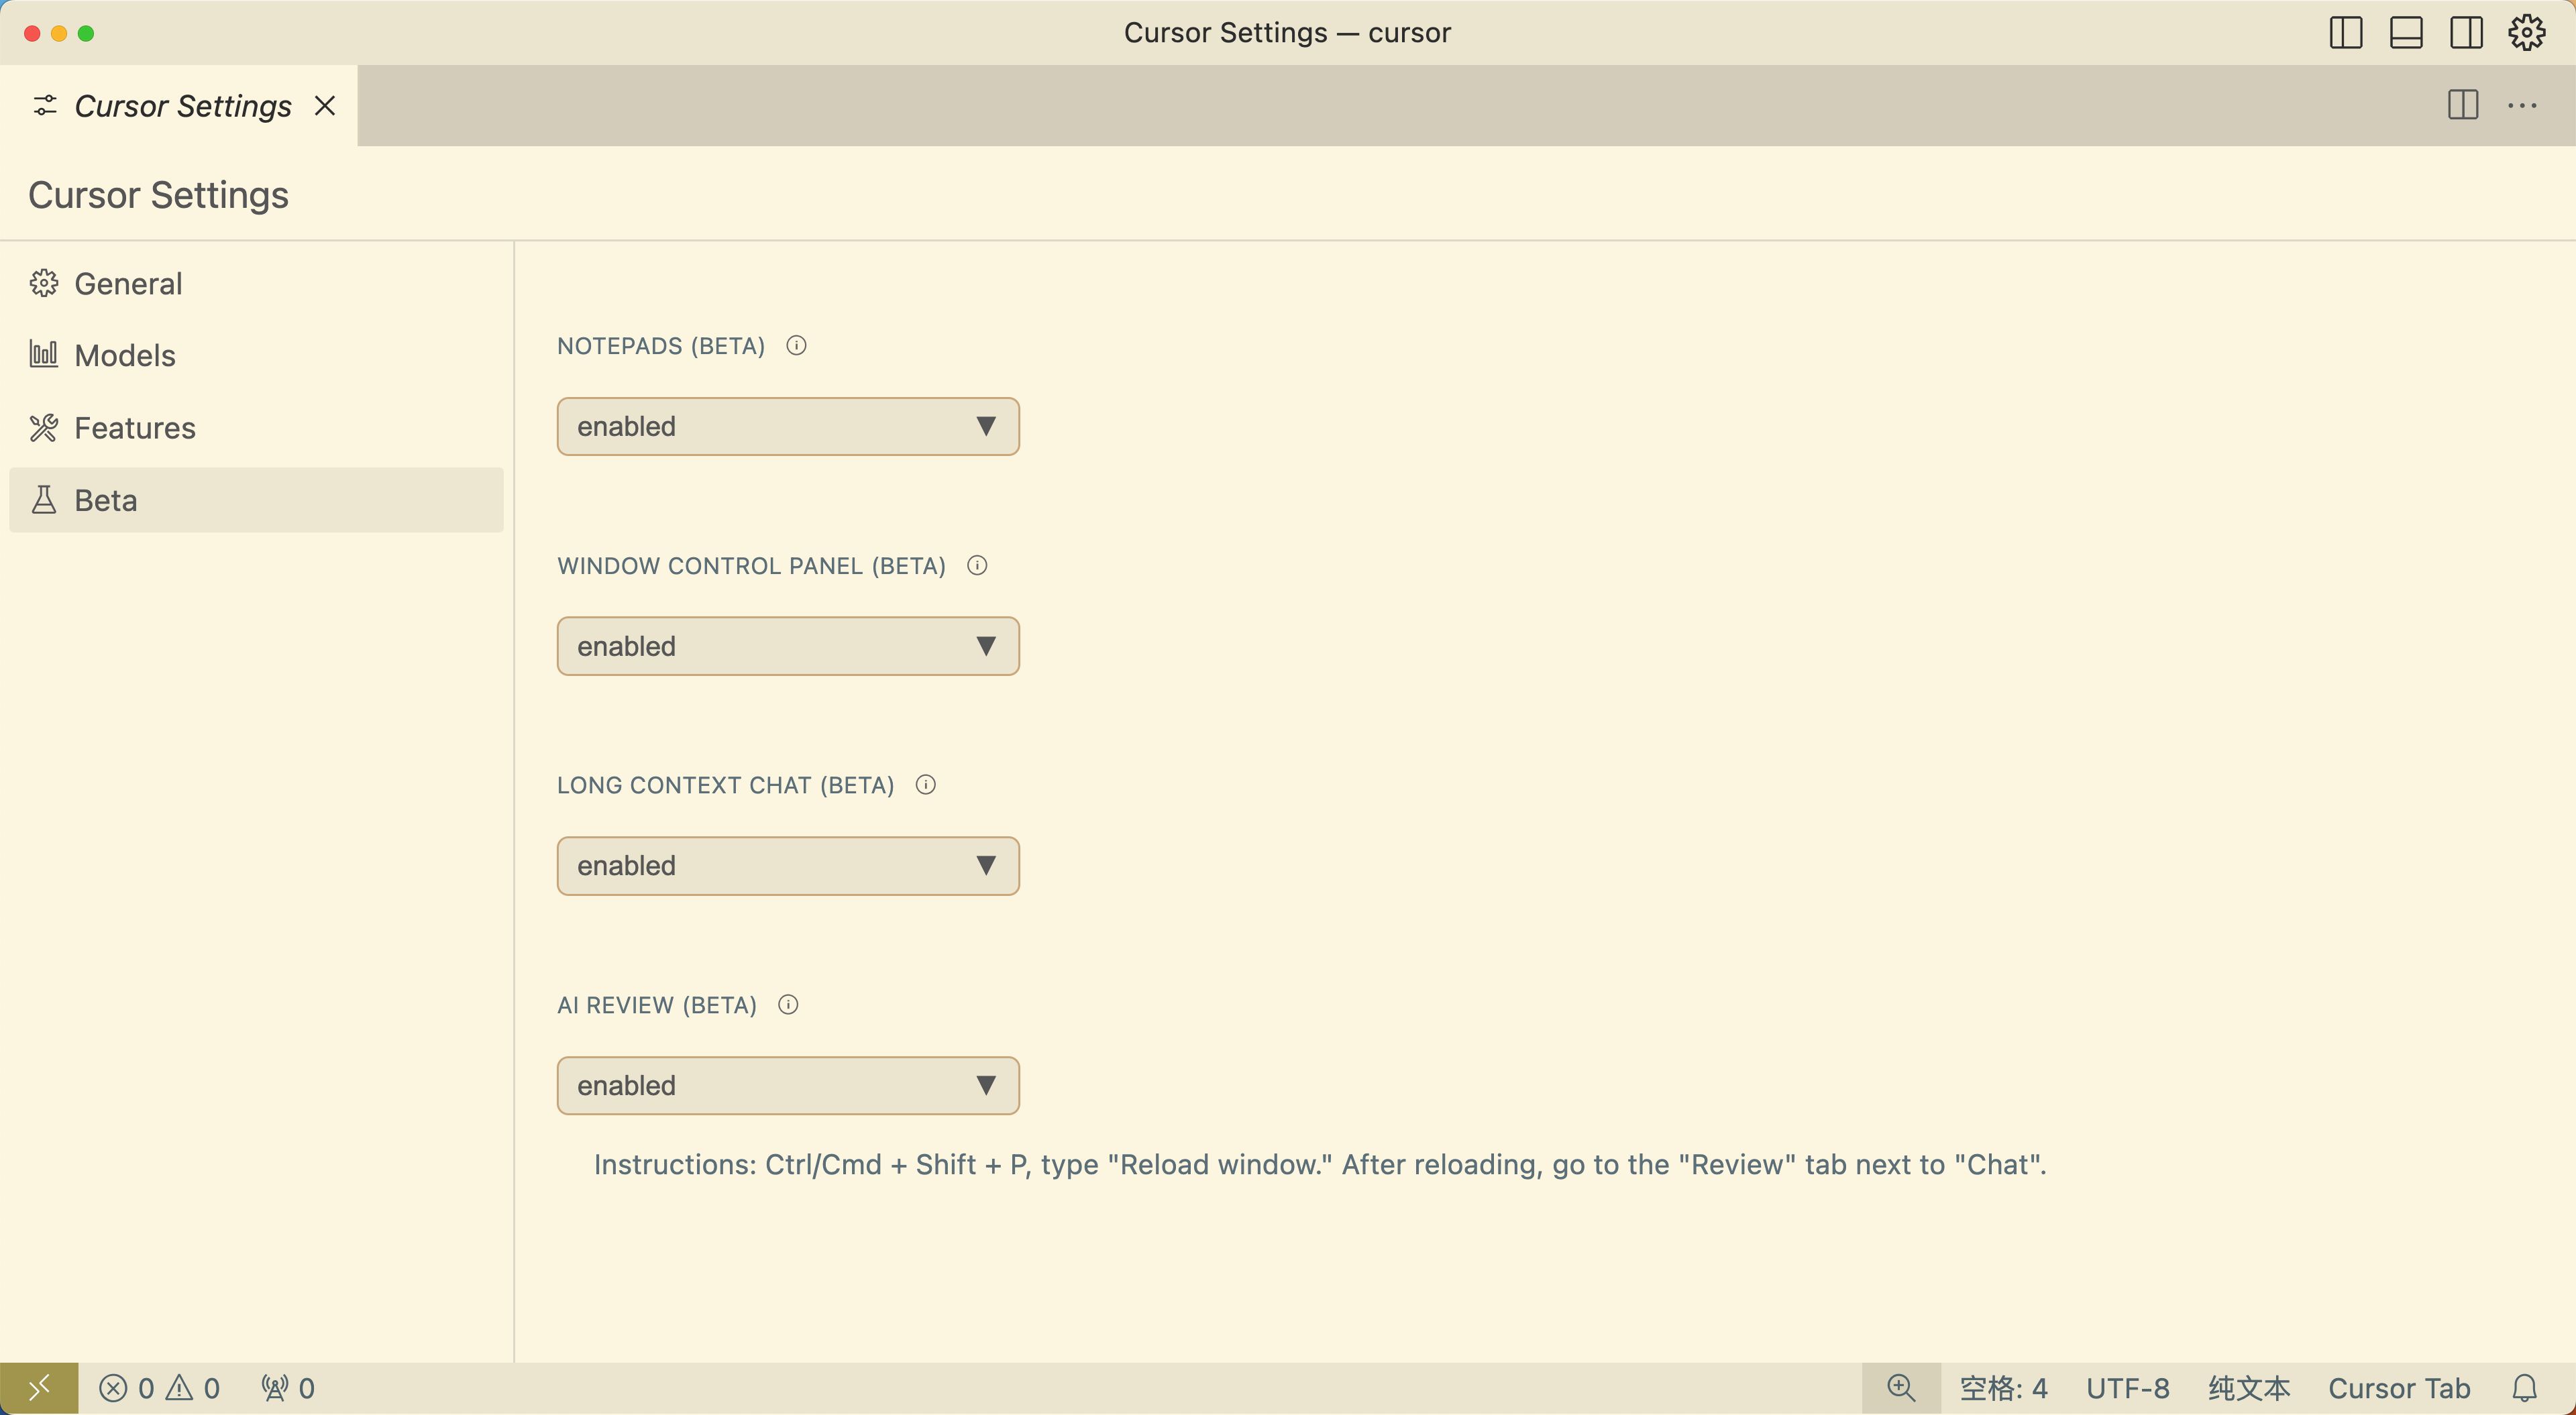Open the AI Review enabled dropdown

point(788,1086)
